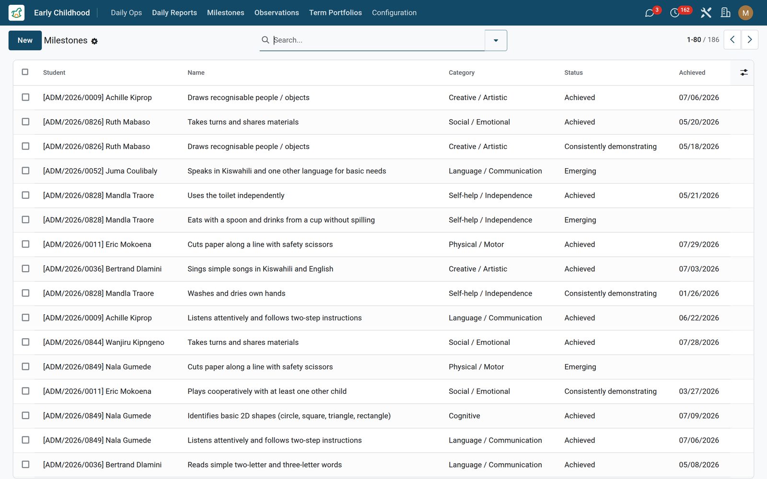
Task: Tick the Eric Mokoena Cuts paper row checkbox
Action: coord(25,244)
